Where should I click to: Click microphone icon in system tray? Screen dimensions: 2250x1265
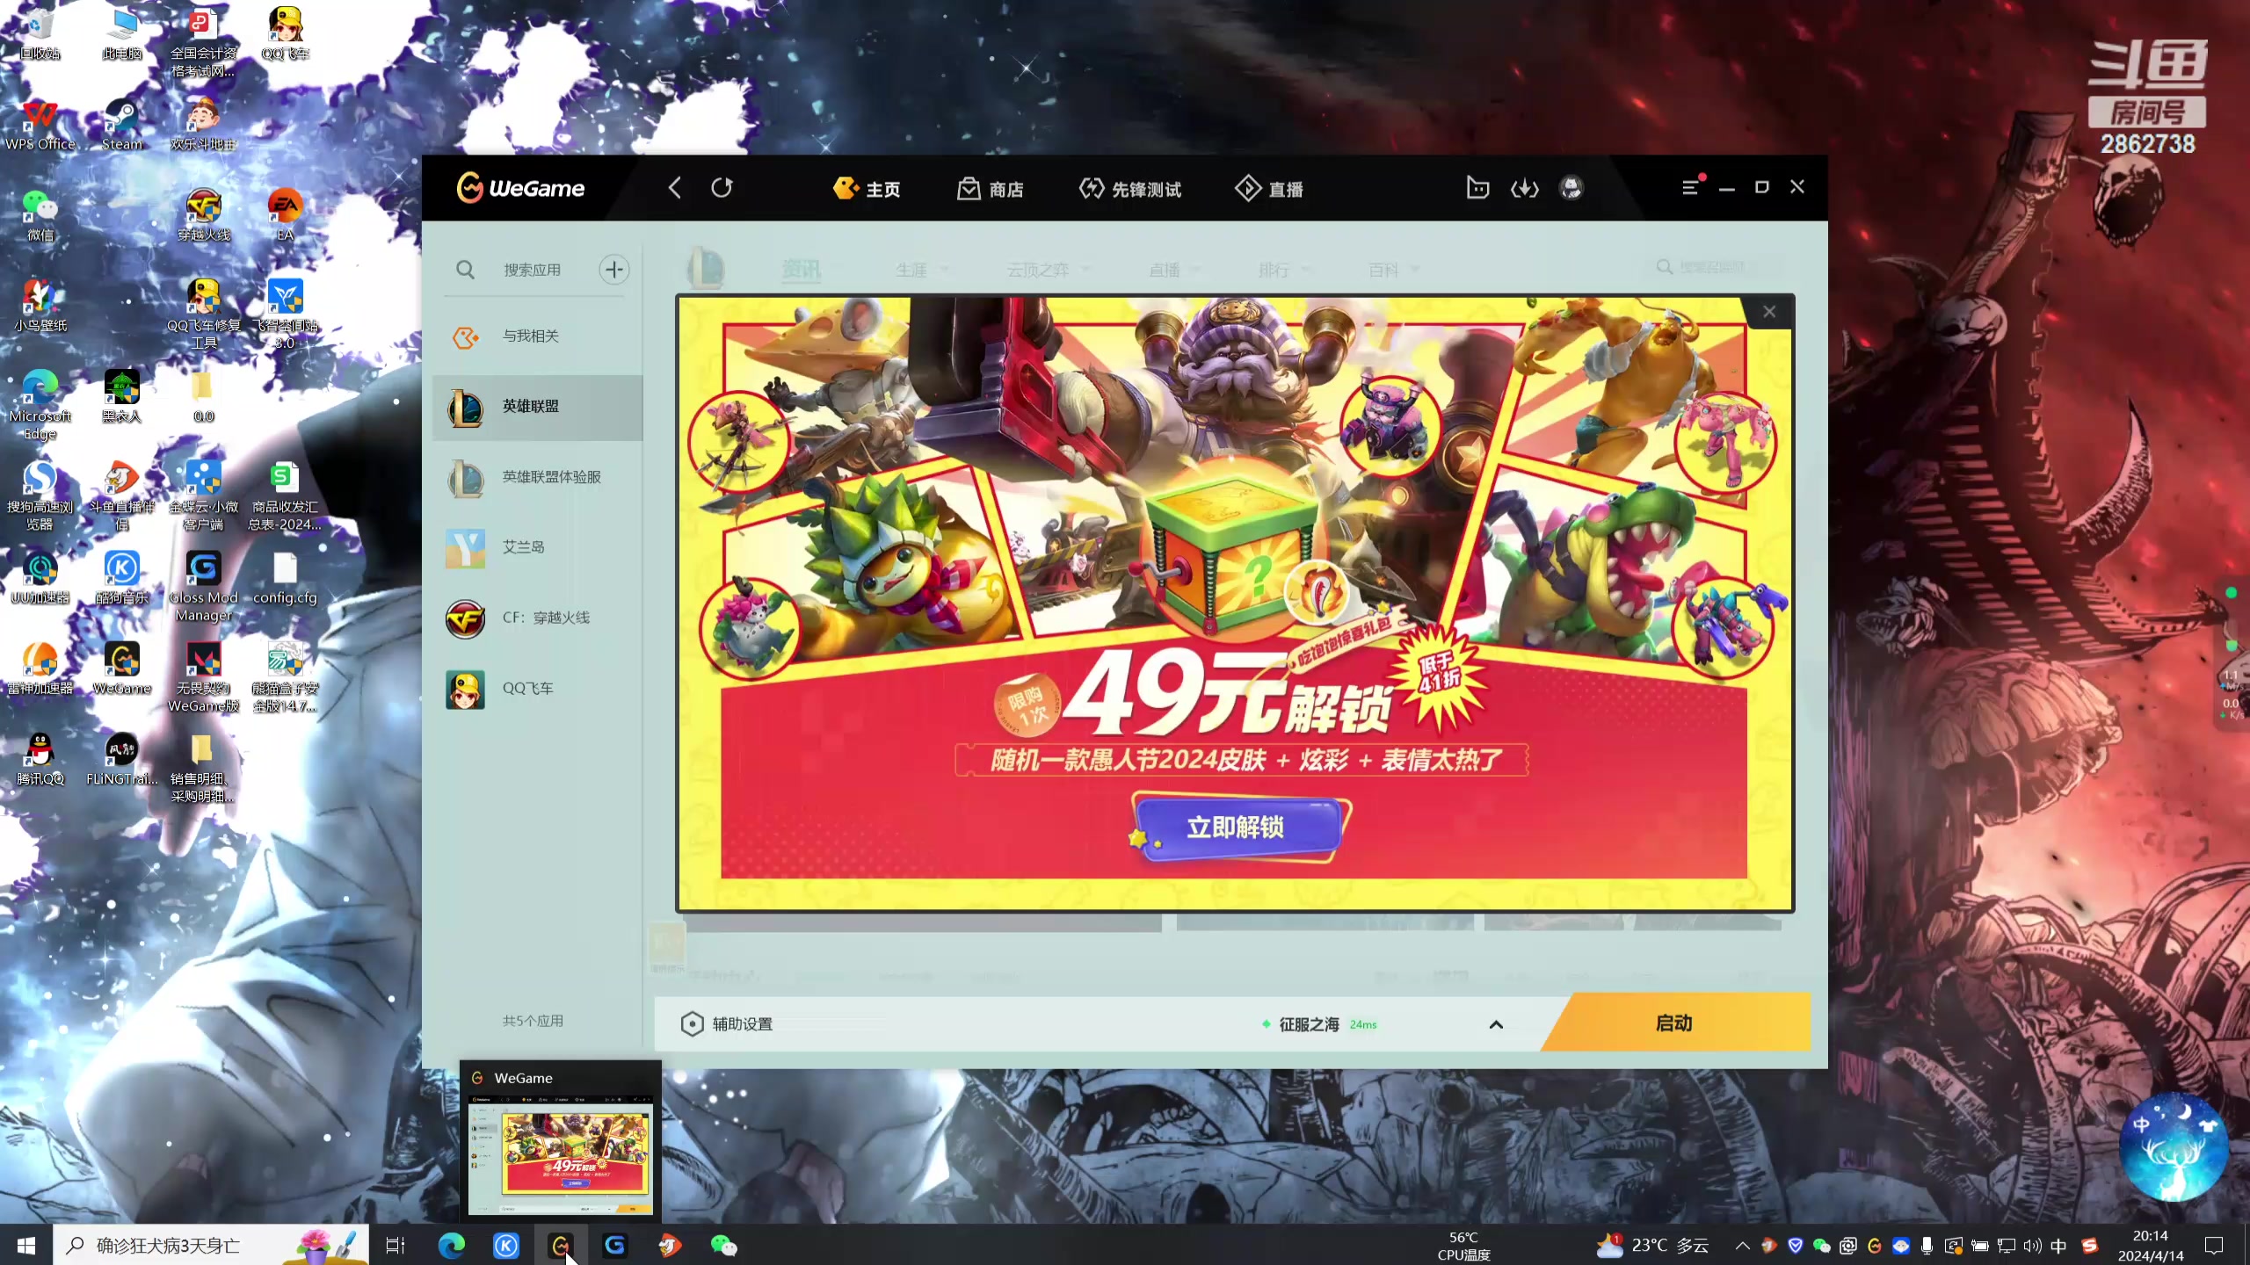pos(1927,1245)
